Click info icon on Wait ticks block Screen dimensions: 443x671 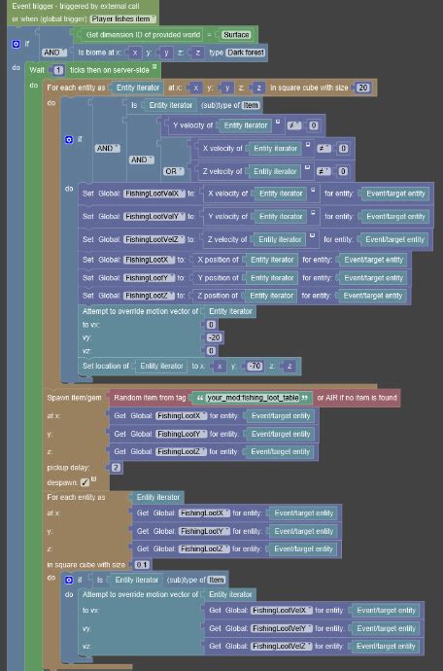pyautogui.click(x=154, y=67)
